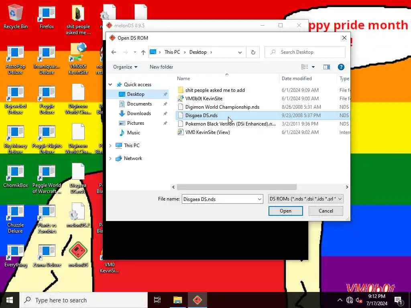Click the Open button
Image resolution: width=411 pixels, height=308 pixels.
point(285,211)
